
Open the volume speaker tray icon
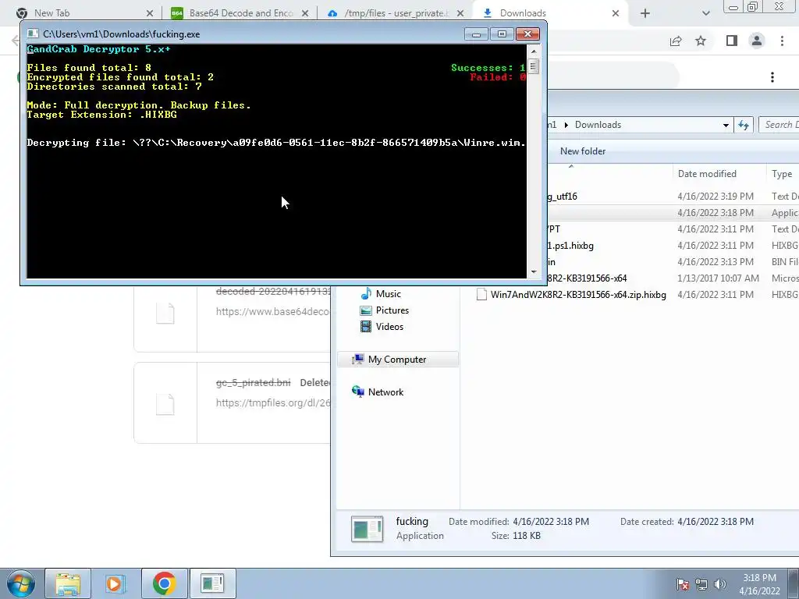click(720, 584)
